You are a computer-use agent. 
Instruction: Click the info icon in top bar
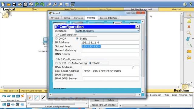(x=185, y=5)
